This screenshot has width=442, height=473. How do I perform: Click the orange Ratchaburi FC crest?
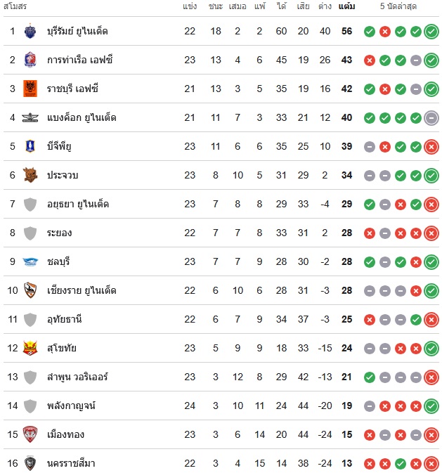[30, 89]
